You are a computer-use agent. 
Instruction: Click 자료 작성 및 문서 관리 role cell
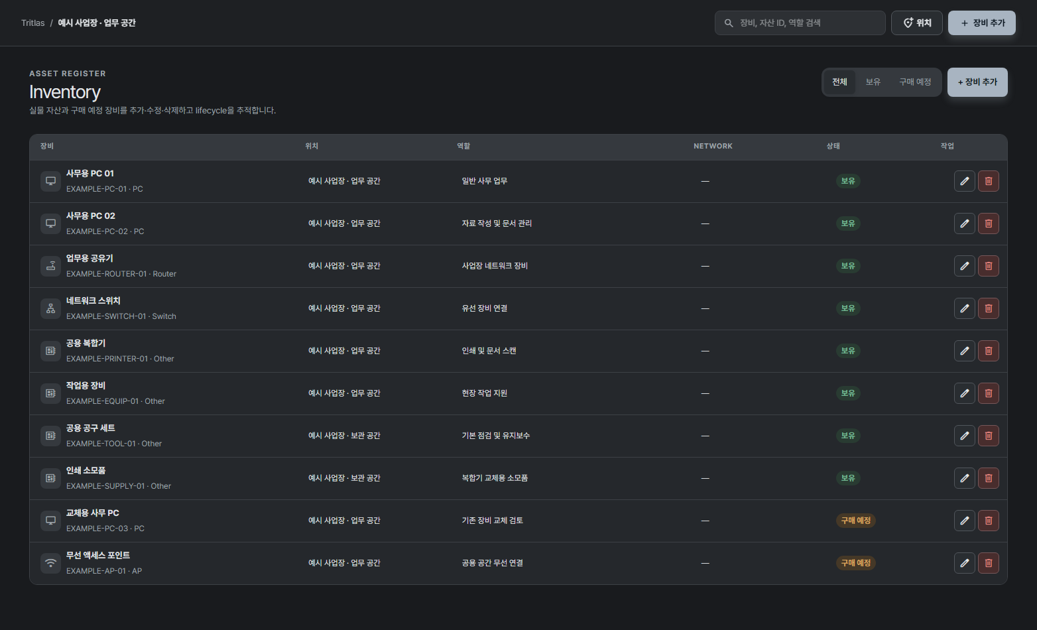tap(497, 223)
